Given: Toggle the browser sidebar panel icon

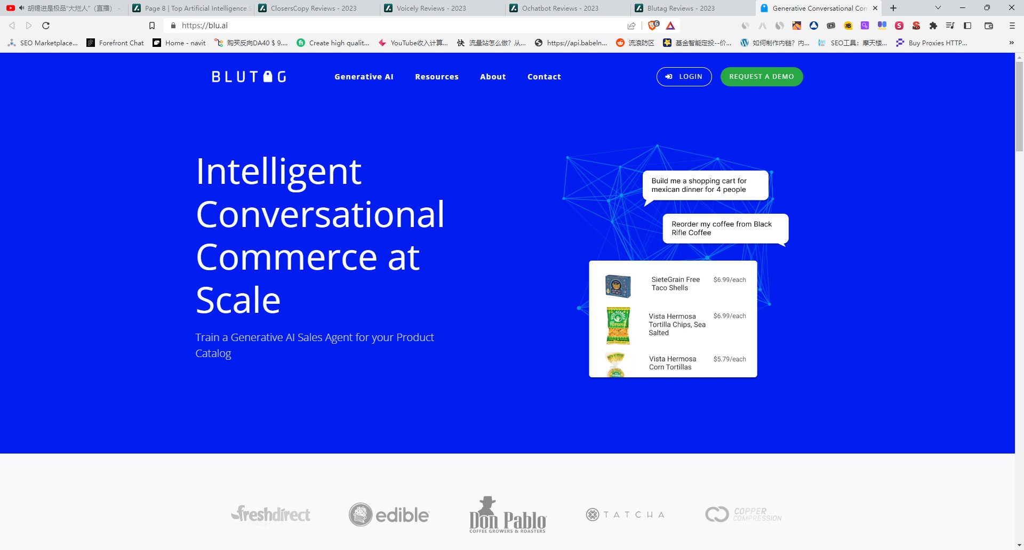Looking at the screenshot, I should [967, 26].
